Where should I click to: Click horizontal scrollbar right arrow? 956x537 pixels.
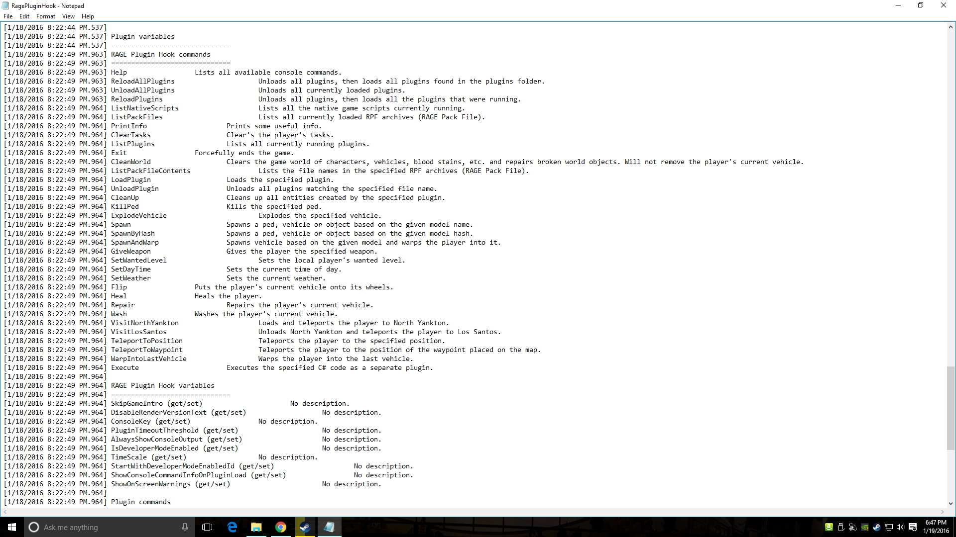[x=943, y=512]
